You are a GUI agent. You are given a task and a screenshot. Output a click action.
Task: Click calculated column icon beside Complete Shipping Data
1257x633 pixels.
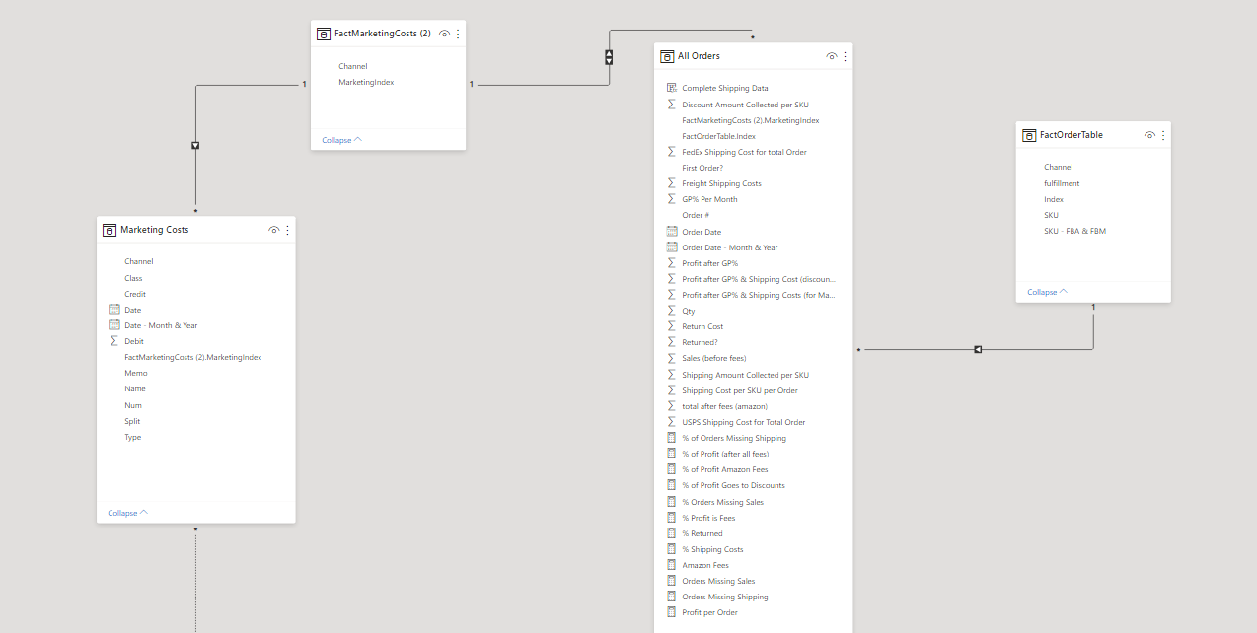point(672,88)
